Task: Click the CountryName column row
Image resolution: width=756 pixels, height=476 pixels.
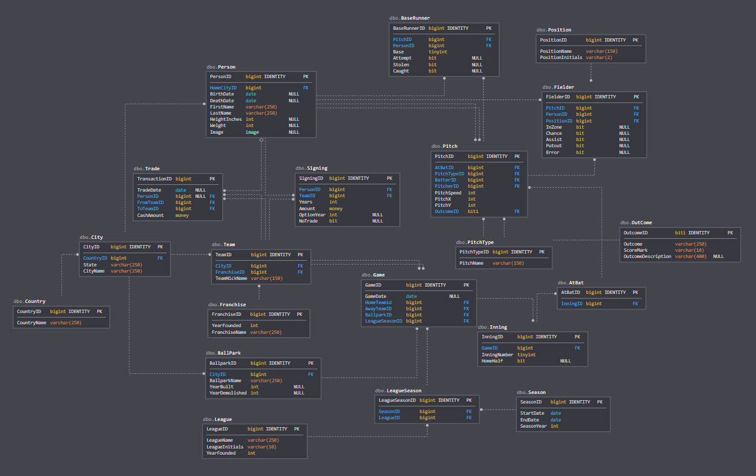Action: (61, 323)
